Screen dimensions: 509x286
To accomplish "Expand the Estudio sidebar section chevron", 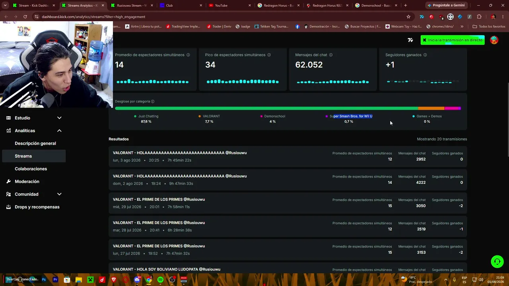I will pos(59,118).
